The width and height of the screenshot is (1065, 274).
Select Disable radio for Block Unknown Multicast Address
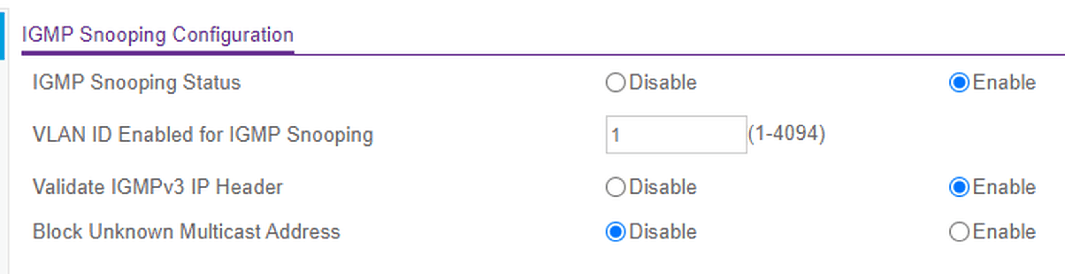[615, 232]
